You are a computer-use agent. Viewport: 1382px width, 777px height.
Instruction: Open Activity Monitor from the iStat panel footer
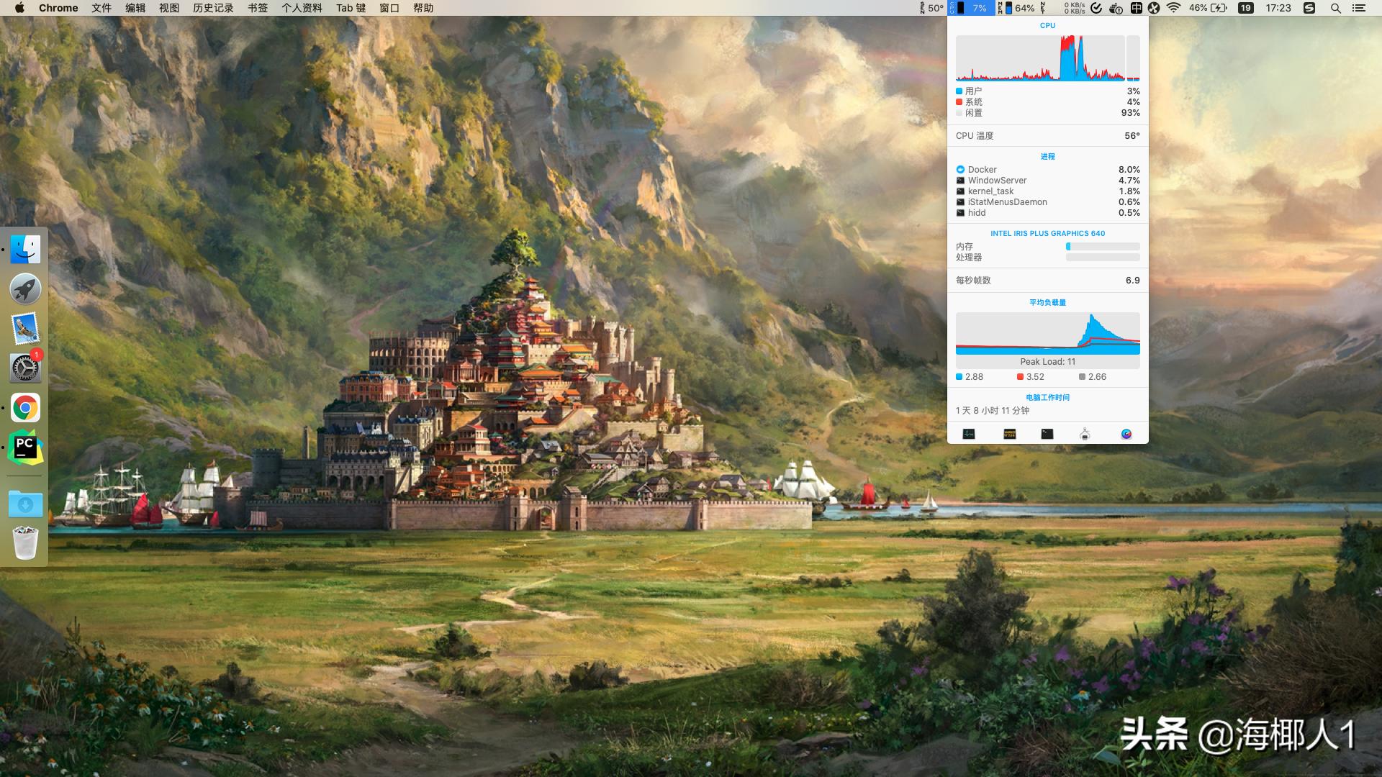click(969, 434)
